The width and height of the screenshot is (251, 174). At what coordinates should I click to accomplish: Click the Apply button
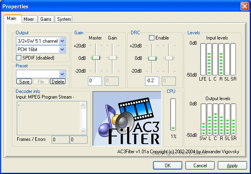coord(232,165)
